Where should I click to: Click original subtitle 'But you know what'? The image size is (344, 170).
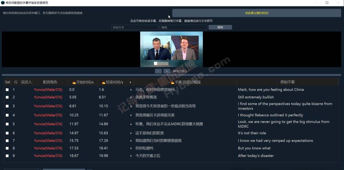tap(254, 148)
